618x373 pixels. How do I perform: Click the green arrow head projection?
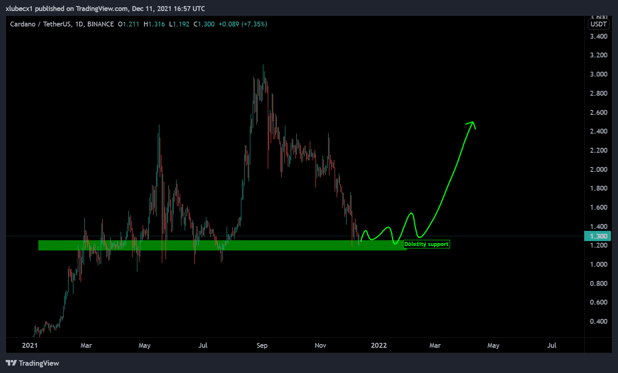[471, 124]
